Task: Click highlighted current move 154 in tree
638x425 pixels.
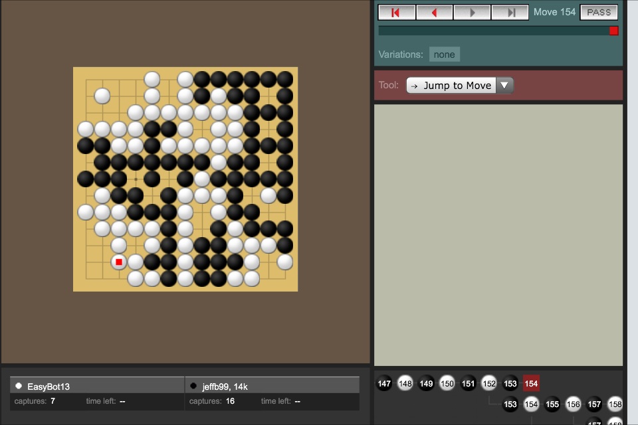Action: pyautogui.click(x=531, y=383)
